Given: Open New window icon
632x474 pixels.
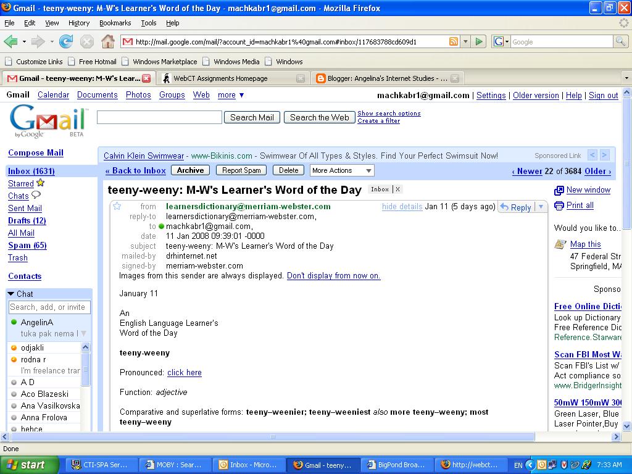Looking at the screenshot, I should tap(559, 190).
